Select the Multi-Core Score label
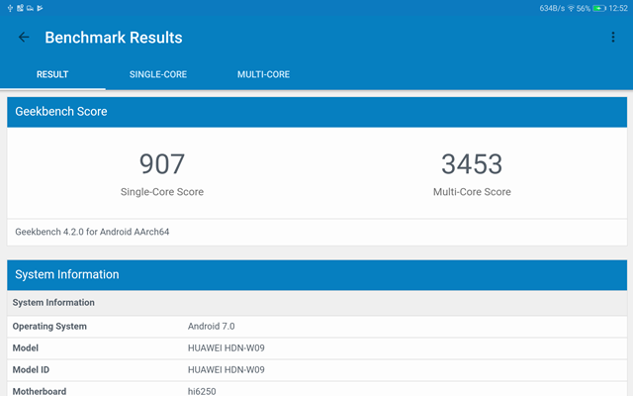 click(472, 192)
